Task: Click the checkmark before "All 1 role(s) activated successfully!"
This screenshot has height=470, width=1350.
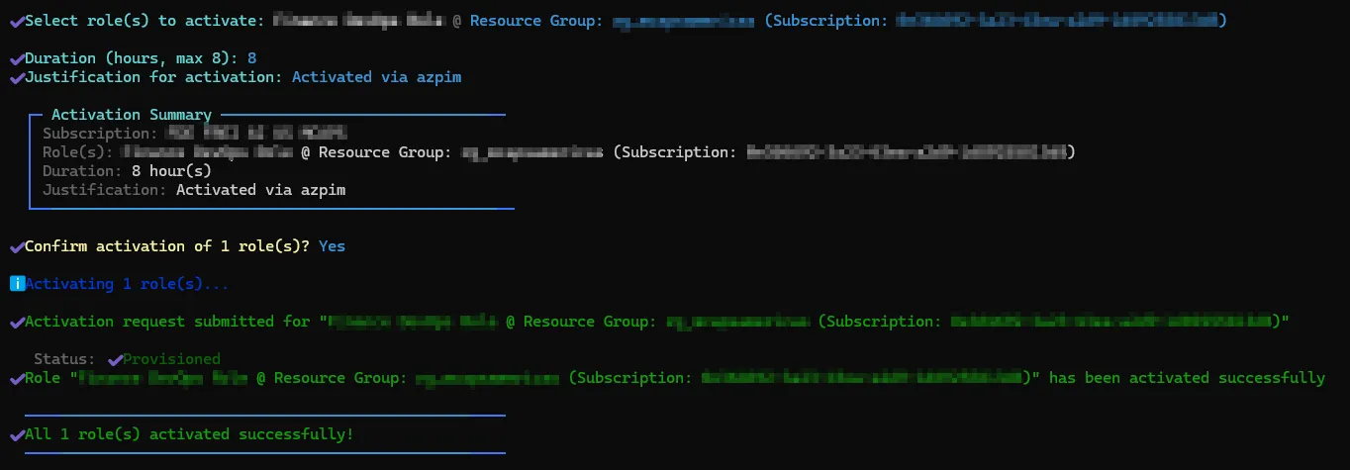Action: pyautogui.click(x=16, y=434)
